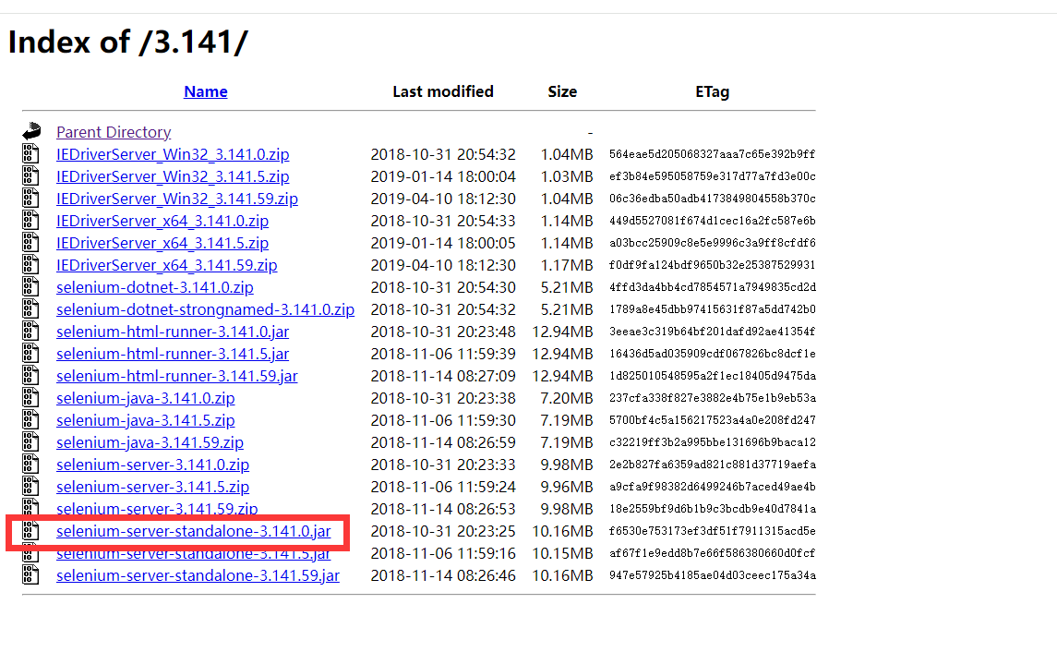Click file icon next to IEDriverServer_x64_3.141.59.zip
Screen dimensions: 1057x652
coord(31,265)
